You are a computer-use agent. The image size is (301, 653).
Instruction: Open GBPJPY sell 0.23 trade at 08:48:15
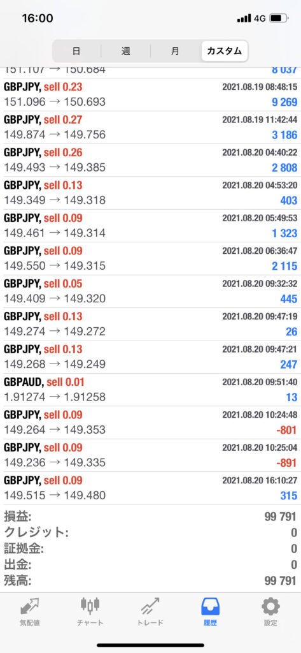pyautogui.click(x=150, y=94)
